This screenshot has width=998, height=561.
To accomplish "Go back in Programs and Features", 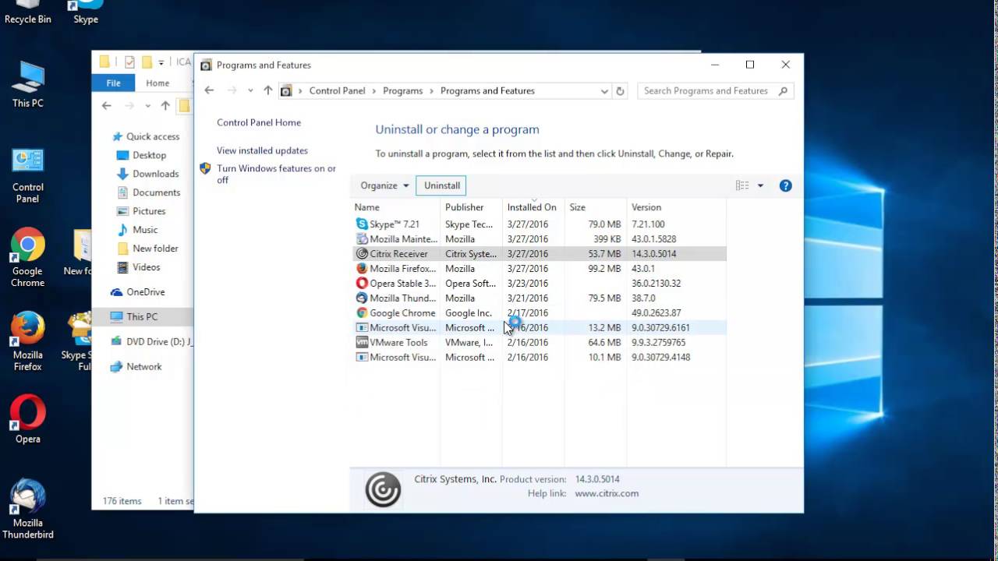I will click(209, 90).
